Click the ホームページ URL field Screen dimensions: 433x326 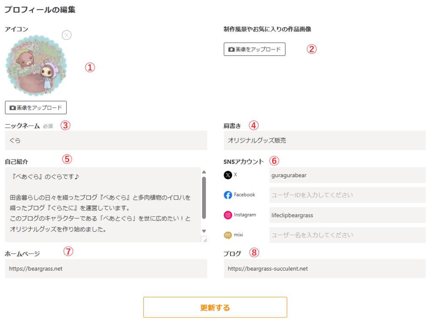click(x=106, y=268)
